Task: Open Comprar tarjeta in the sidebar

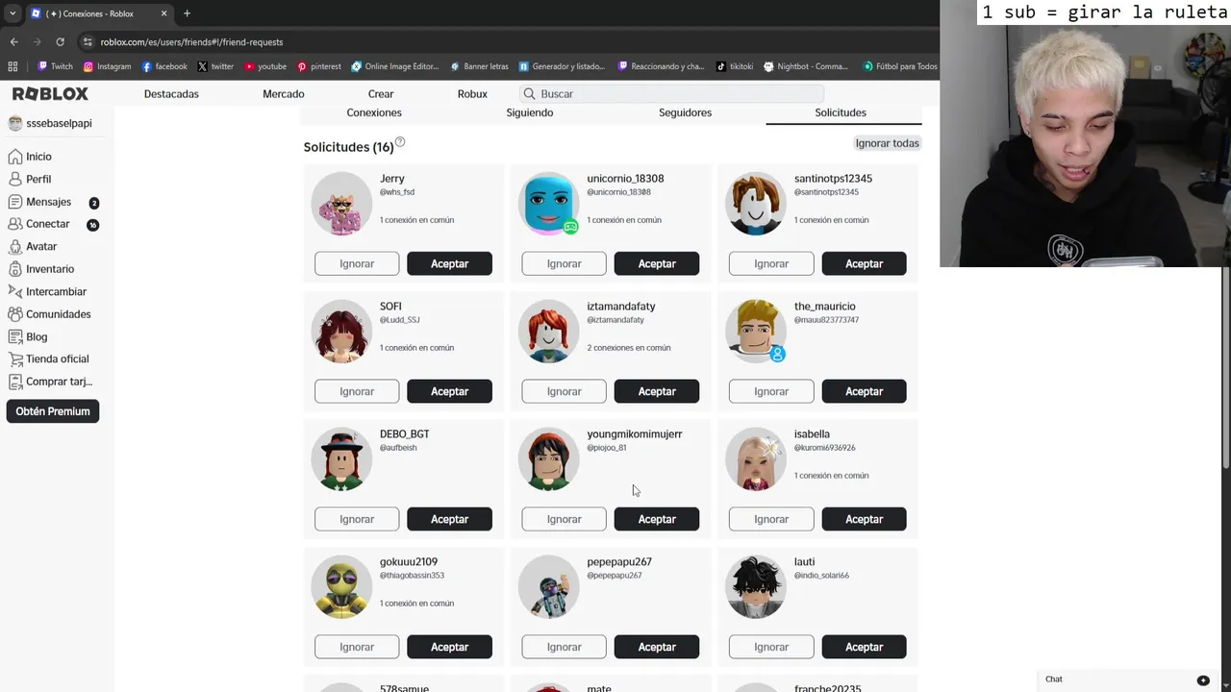Action: (59, 382)
